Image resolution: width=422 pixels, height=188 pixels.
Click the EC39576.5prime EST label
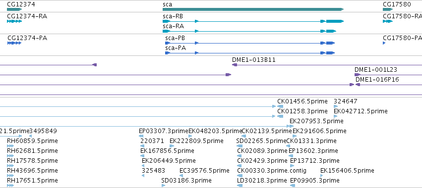coord(204,171)
